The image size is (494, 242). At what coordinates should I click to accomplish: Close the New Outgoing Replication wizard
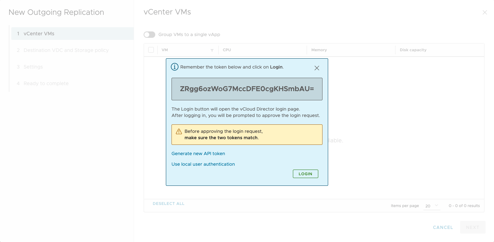click(484, 13)
